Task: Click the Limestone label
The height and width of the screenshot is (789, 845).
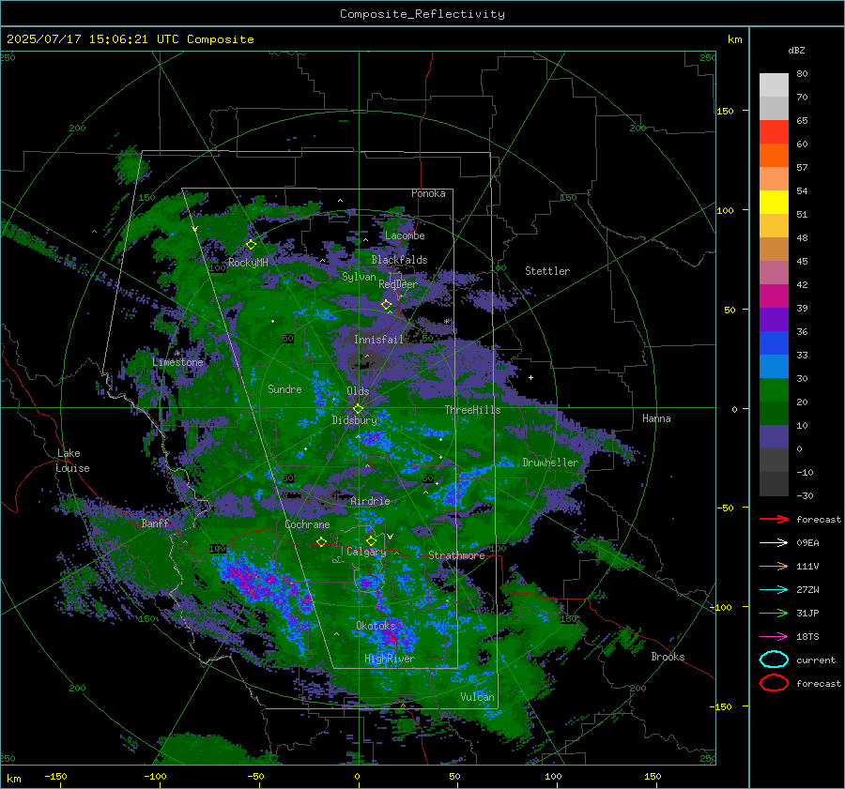Action: click(x=177, y=362)
